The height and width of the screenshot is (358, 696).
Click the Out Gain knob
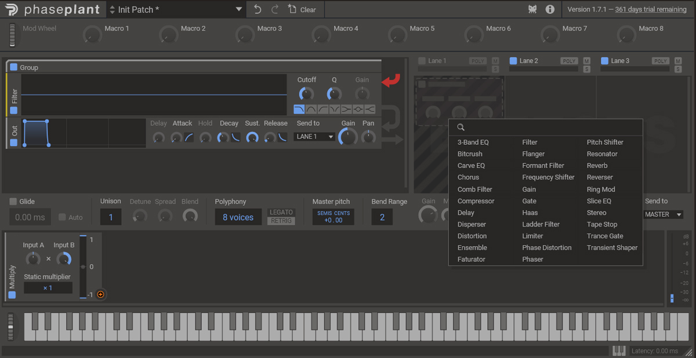(347, 137)
